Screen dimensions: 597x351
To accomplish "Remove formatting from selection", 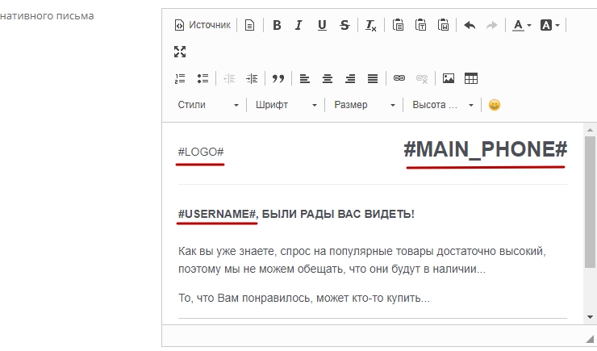I will (370, 25).
